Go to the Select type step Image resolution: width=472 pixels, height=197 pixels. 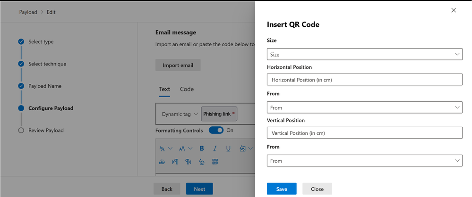point(41,42)
